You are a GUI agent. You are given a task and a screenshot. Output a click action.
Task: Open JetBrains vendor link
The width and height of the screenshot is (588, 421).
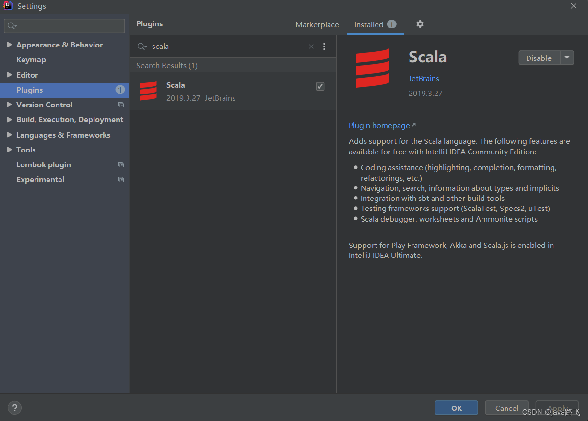click(424, 79)
